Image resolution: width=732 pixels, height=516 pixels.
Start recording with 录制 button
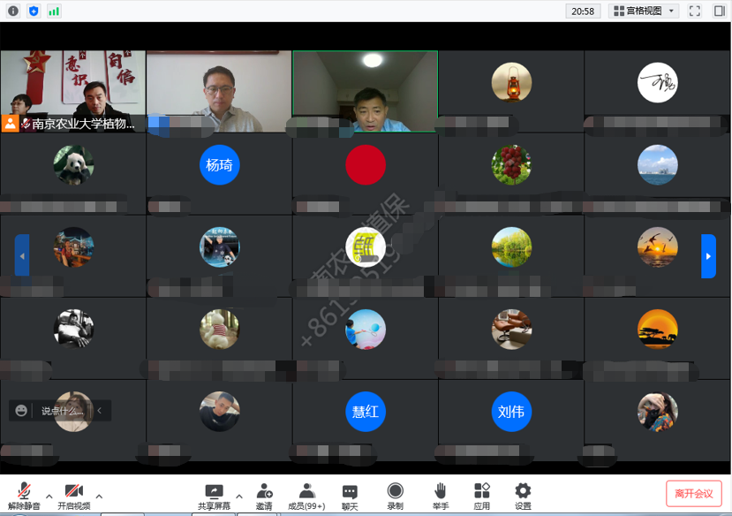[395, 496]
